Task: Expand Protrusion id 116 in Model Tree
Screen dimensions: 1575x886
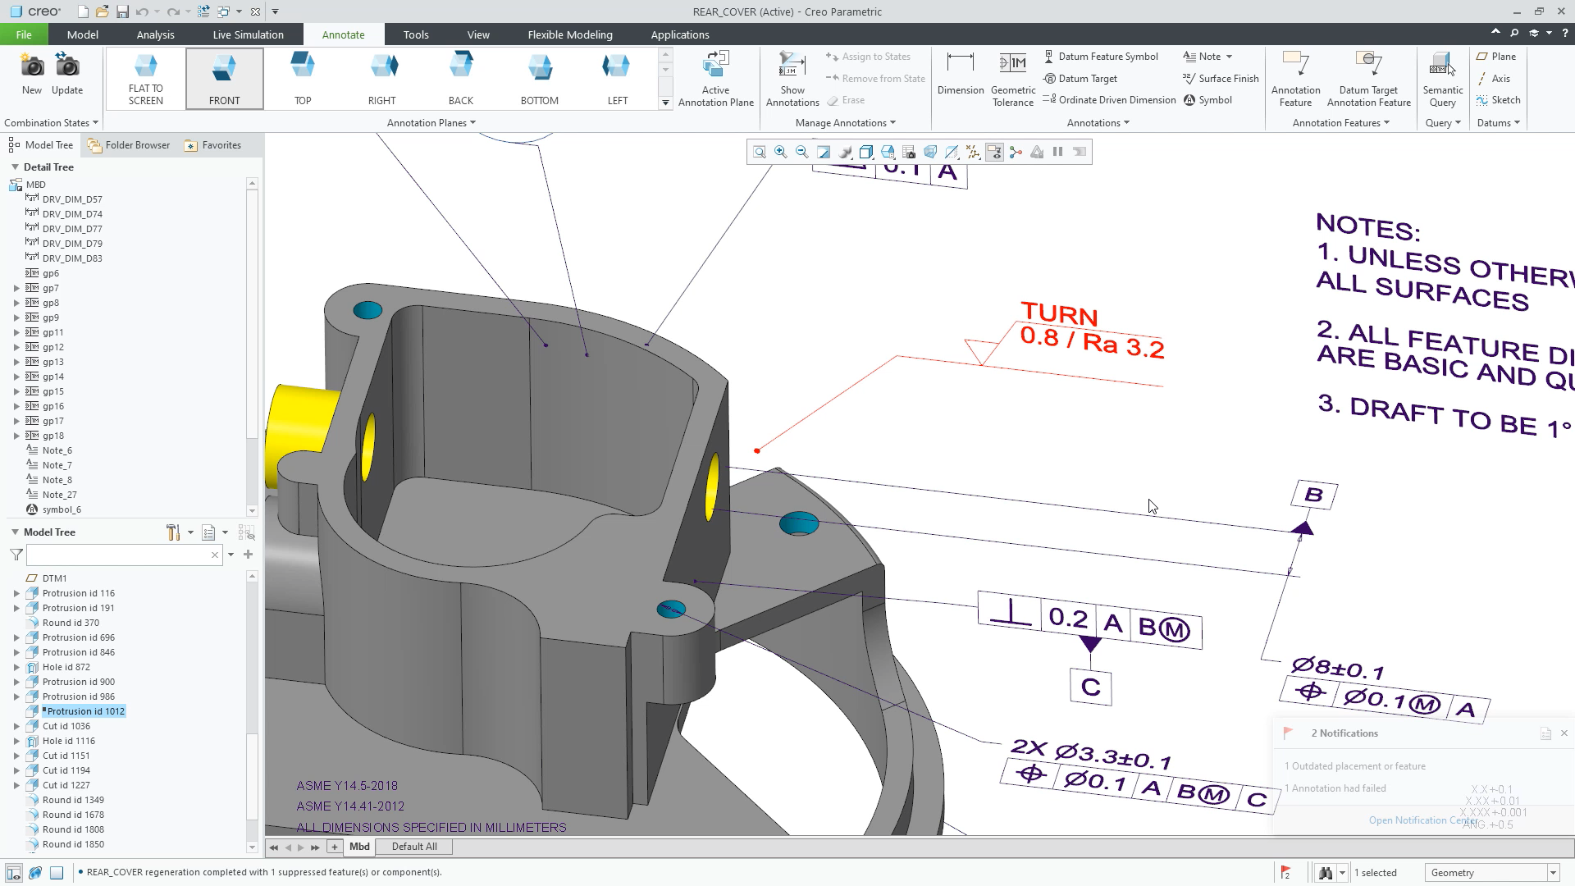Action: [16, 593]
